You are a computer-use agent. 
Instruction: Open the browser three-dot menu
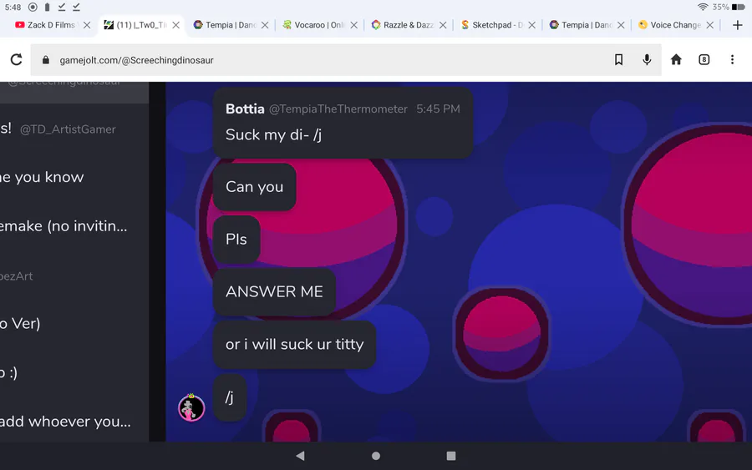[732, 59]
